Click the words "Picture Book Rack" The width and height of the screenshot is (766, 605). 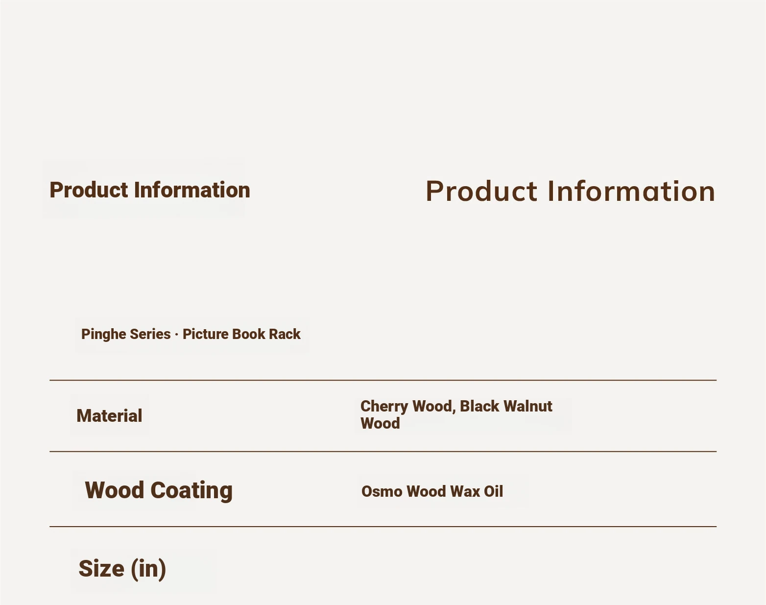pyautogui.click(x=241, y=334)
